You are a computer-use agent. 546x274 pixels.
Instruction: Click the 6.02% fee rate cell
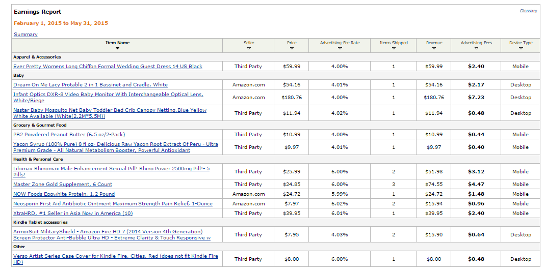click(340, 204)
